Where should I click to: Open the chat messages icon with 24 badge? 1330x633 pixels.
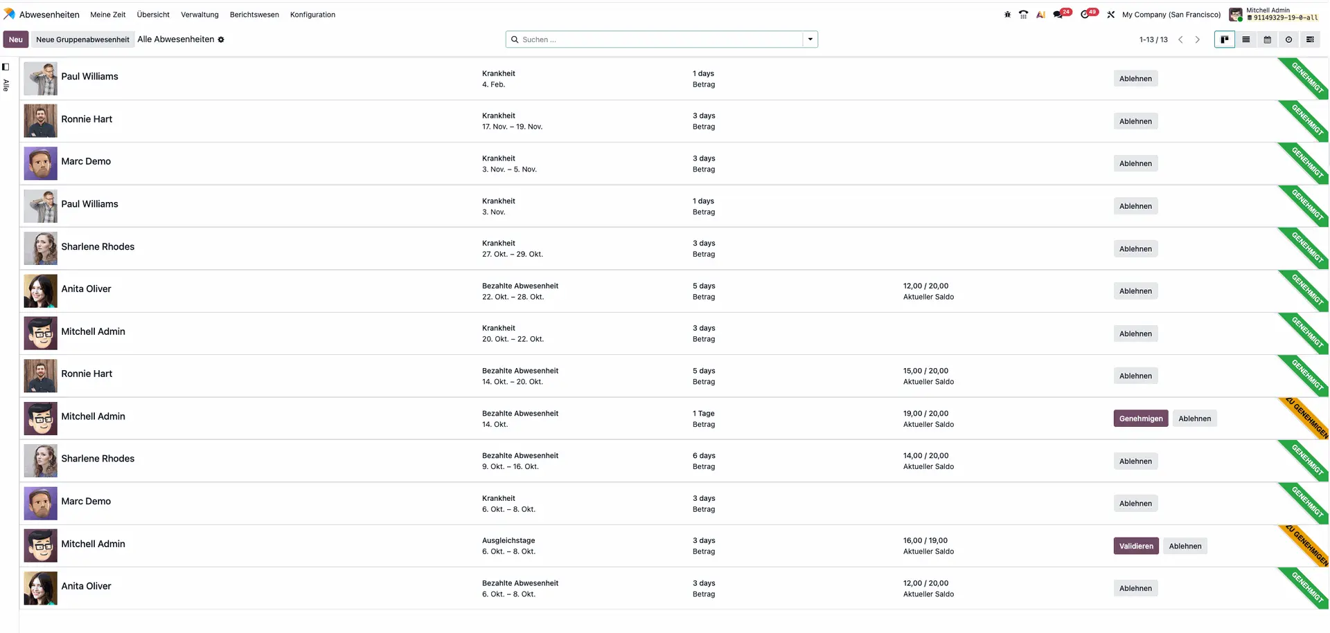click(1058, 15)
